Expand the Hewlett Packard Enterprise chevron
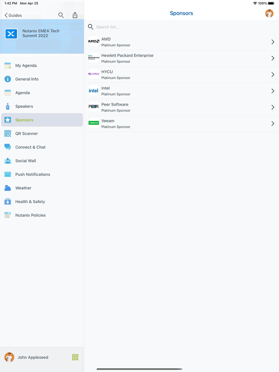Viewport: 279px width, 372px height. [x=273, y=59]
